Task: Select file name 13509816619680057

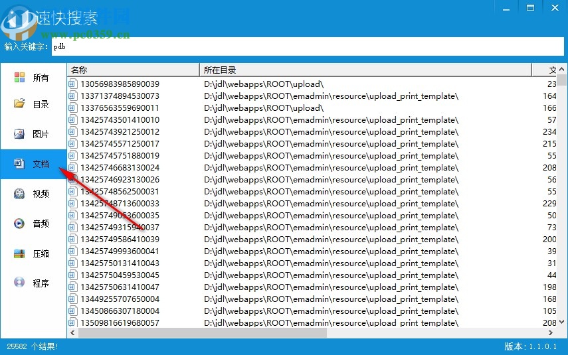Action: click(x=120, y=322)
